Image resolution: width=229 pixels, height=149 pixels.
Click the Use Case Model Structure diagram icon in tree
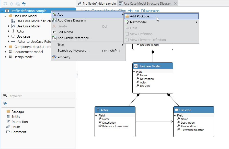(x=13, y=21)
